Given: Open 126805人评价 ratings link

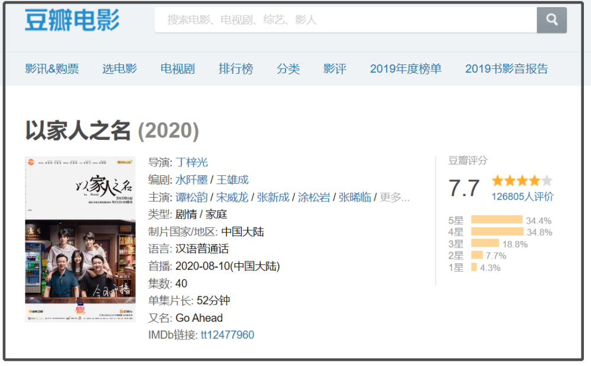Looking at the screenshot, I should [x=522, y=197].
